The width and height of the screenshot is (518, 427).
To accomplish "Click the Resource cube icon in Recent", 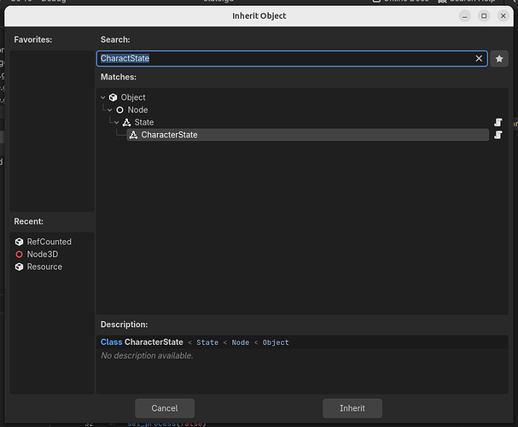I will pyautogui.click(x=19, y=266).
